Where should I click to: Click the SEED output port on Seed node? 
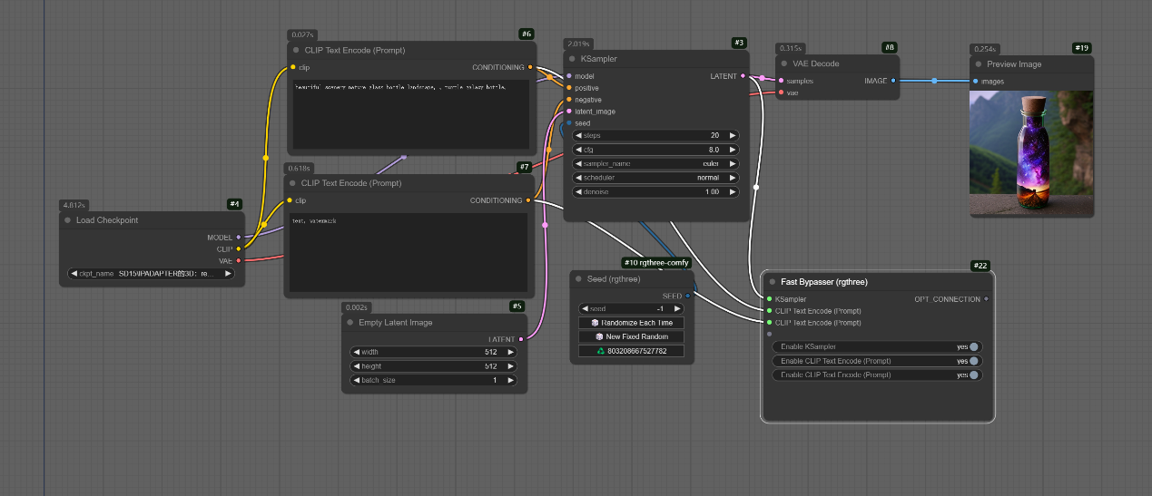click(x=687, y=296)
